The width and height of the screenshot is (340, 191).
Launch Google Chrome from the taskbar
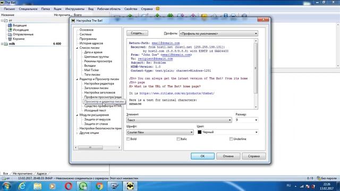click(x=99, y=186)
